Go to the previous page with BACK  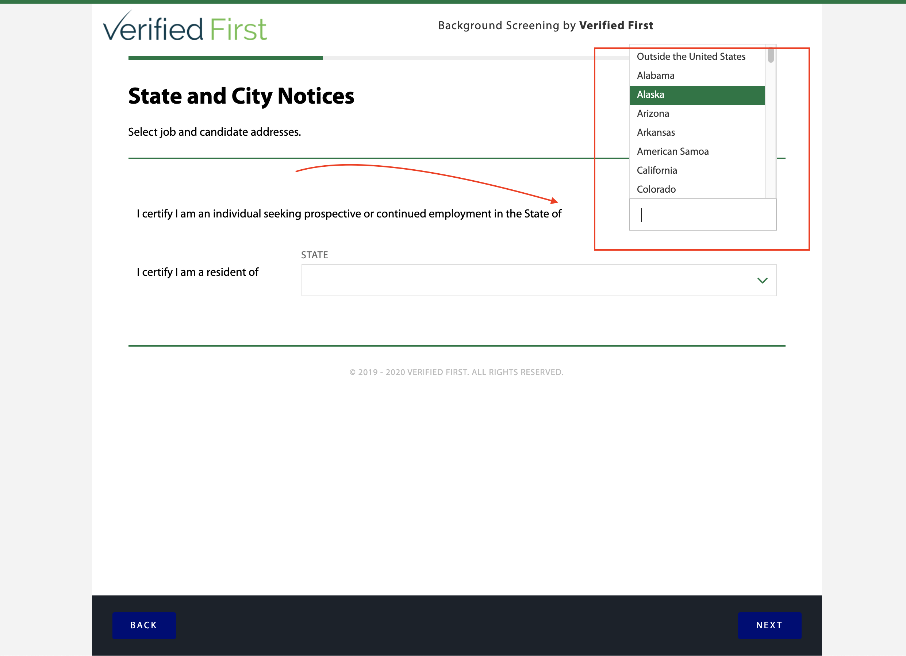(144, 625)
